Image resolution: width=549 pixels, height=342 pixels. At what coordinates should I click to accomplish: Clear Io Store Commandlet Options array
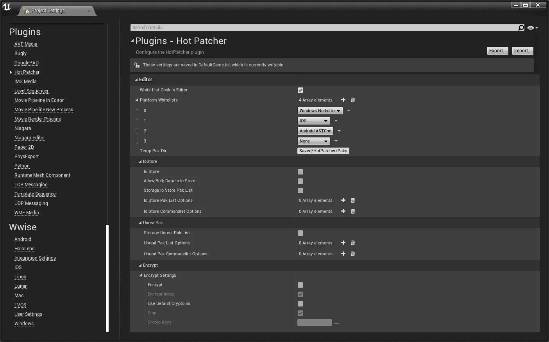click(x=352, y=211)
